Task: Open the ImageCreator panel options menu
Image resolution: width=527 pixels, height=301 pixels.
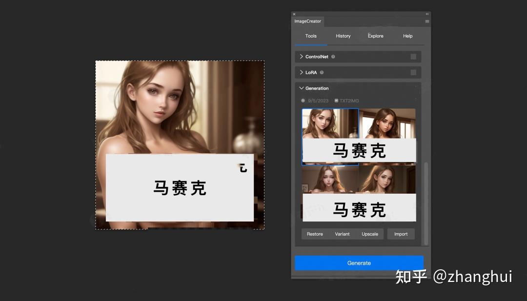Action: pos(427,21)
